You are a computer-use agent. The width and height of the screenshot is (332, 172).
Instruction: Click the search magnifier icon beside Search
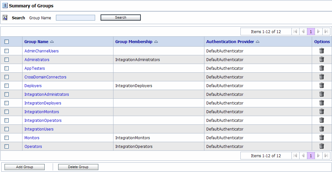pyautogui.click(x=5, y=18)
